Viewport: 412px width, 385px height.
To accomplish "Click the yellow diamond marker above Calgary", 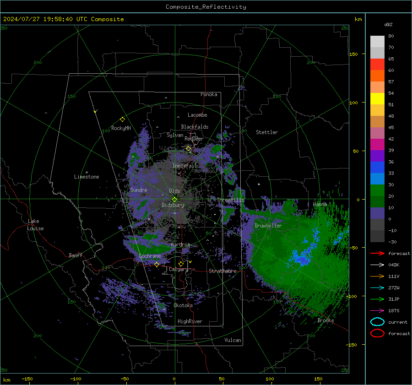I will point(181,264).
